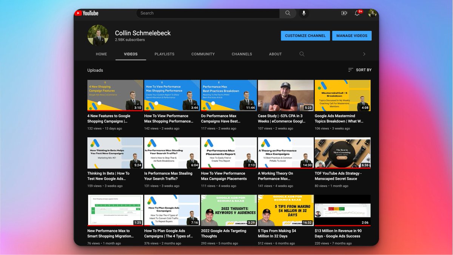Switch to the Home tab
453x255 pixels.
pos(101,54)
